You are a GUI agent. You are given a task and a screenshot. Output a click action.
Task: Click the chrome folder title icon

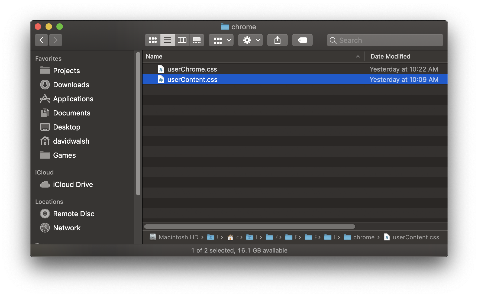coord(225,27)
